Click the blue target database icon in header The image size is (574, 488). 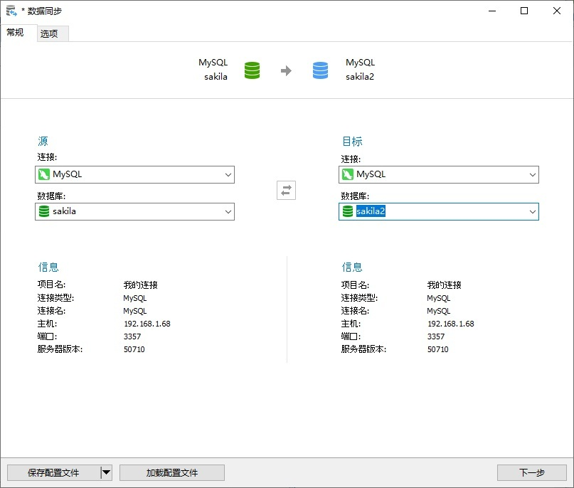(x=320, y=70)
